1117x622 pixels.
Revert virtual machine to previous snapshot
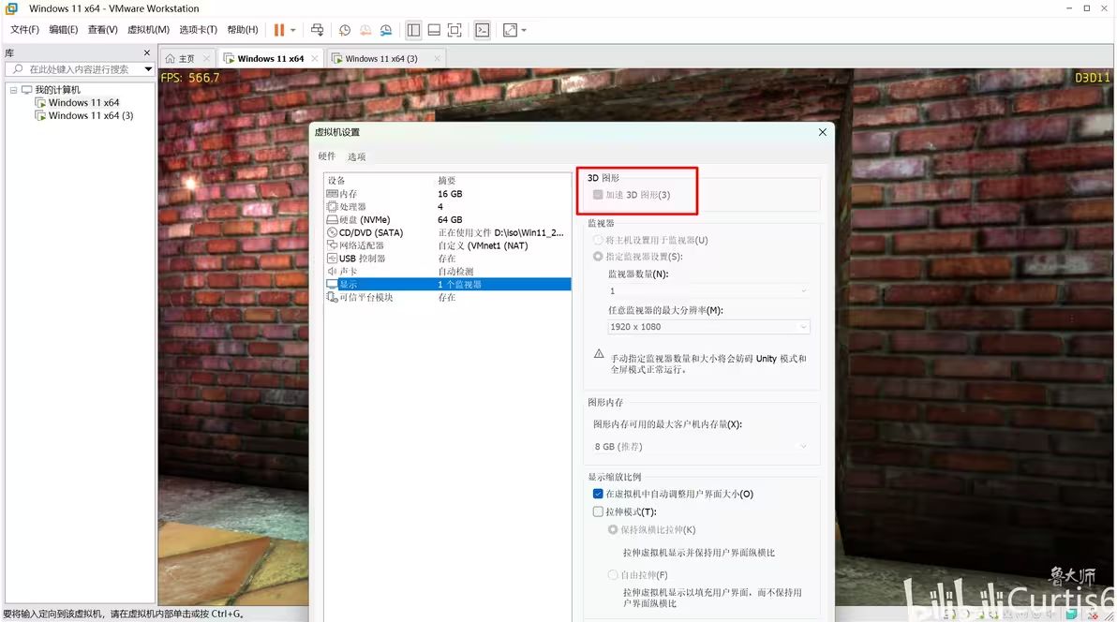[365, 30]
